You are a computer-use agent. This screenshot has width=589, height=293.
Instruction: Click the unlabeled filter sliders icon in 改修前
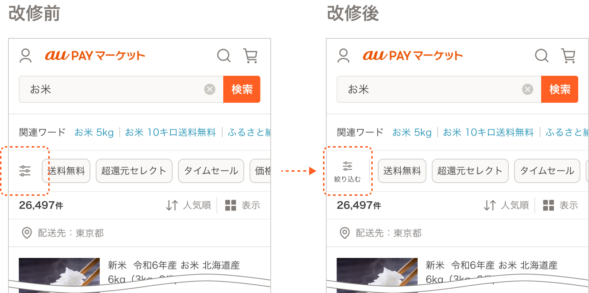point(25,171)
